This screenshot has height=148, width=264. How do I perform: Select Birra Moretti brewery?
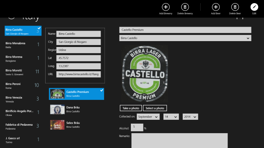23,72
